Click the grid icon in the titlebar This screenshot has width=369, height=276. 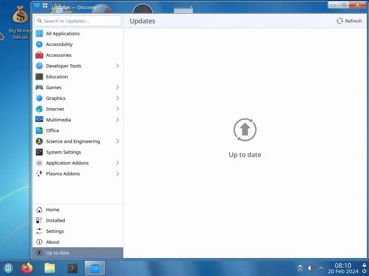coord(45,5)
